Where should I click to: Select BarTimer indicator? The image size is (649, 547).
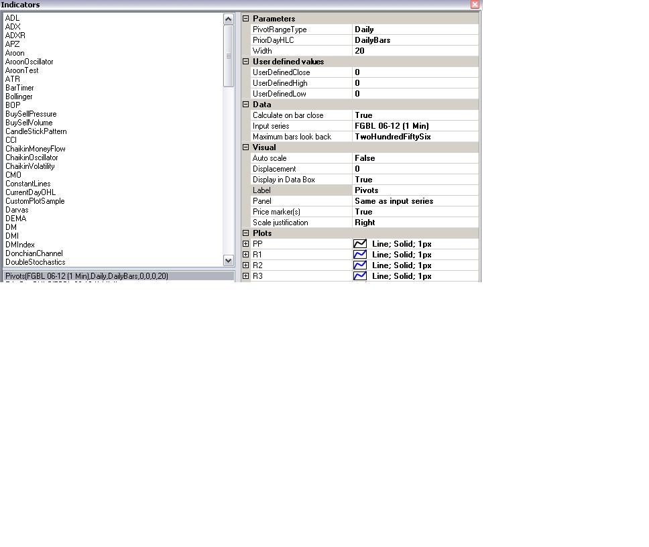(19, 88)
